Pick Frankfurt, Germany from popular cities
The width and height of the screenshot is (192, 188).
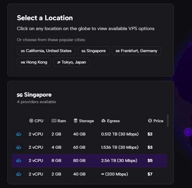[136, 51]
